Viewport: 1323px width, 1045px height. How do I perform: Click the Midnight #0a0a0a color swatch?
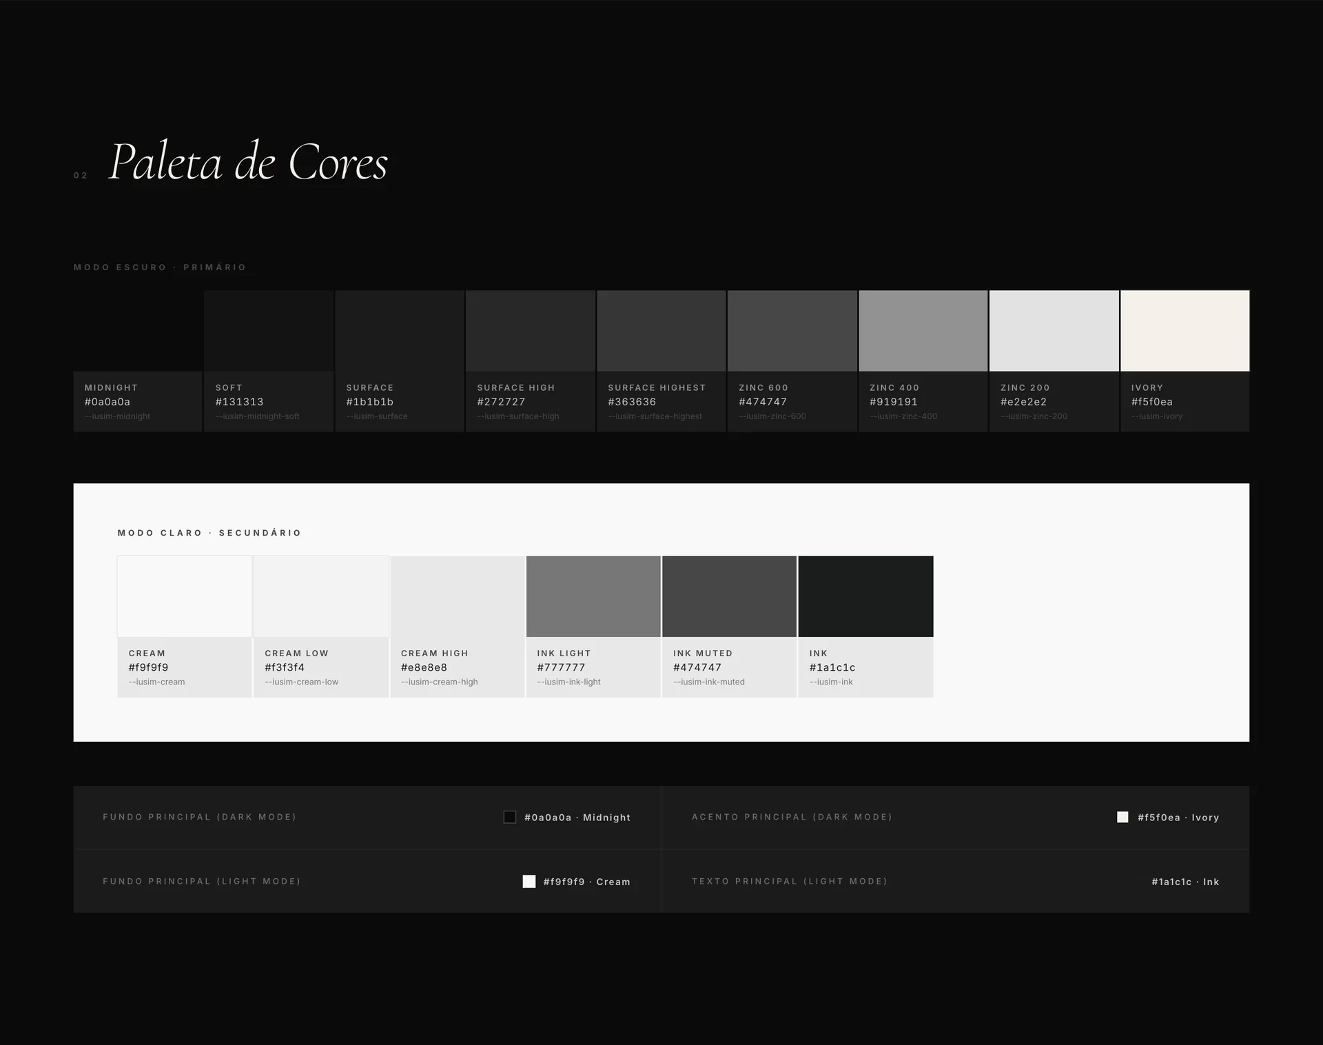[x=138, y=331]
